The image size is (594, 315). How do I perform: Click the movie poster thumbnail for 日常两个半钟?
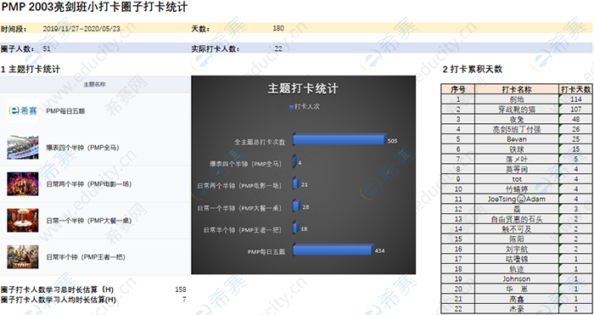[23, 184]
